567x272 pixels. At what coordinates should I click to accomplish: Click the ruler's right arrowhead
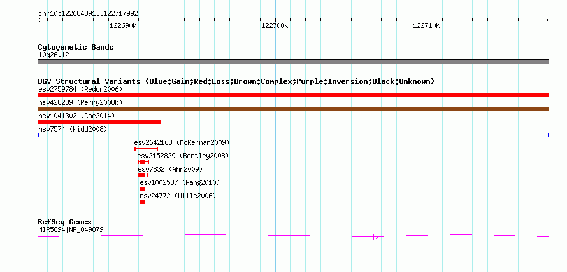point(547,20)
